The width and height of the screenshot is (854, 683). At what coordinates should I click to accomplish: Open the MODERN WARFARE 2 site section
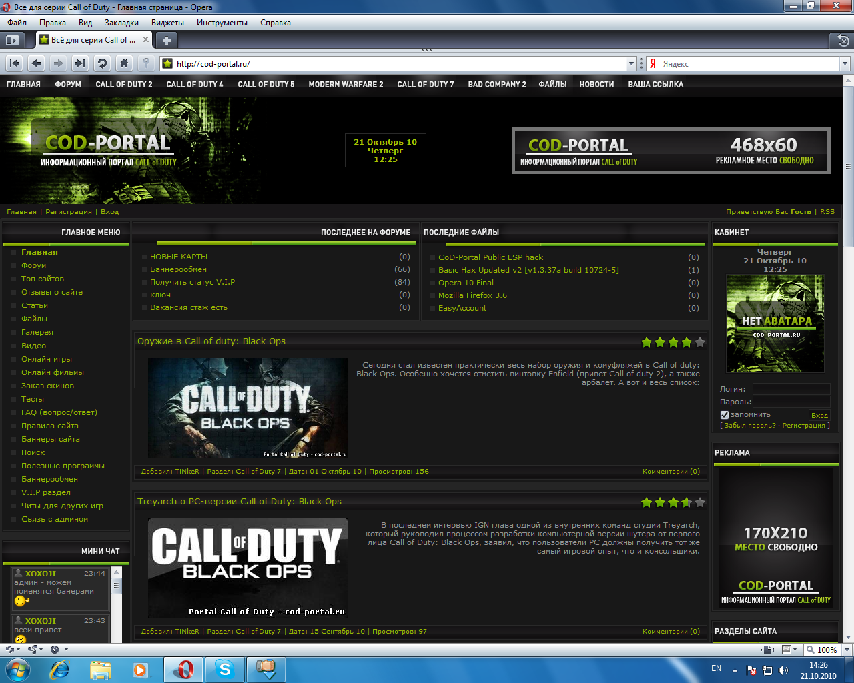point(346,84)
